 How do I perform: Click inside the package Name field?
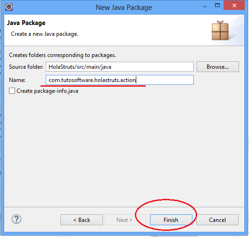[120, 80]
